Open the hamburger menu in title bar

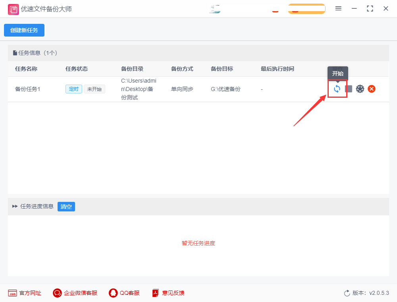coord(338,8)
